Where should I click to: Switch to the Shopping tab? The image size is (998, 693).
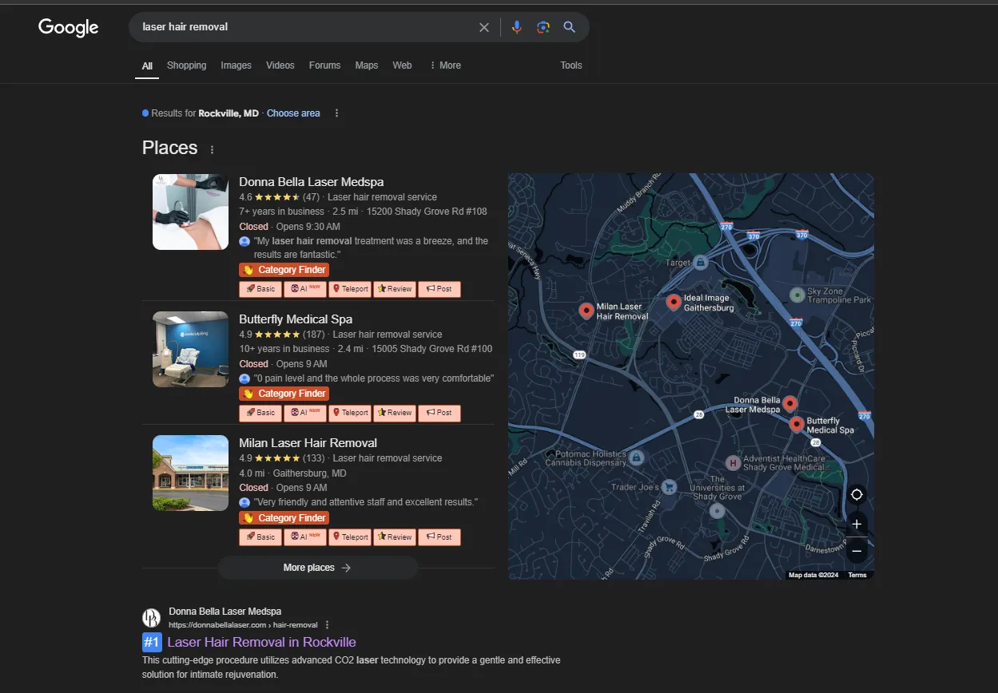187,65
